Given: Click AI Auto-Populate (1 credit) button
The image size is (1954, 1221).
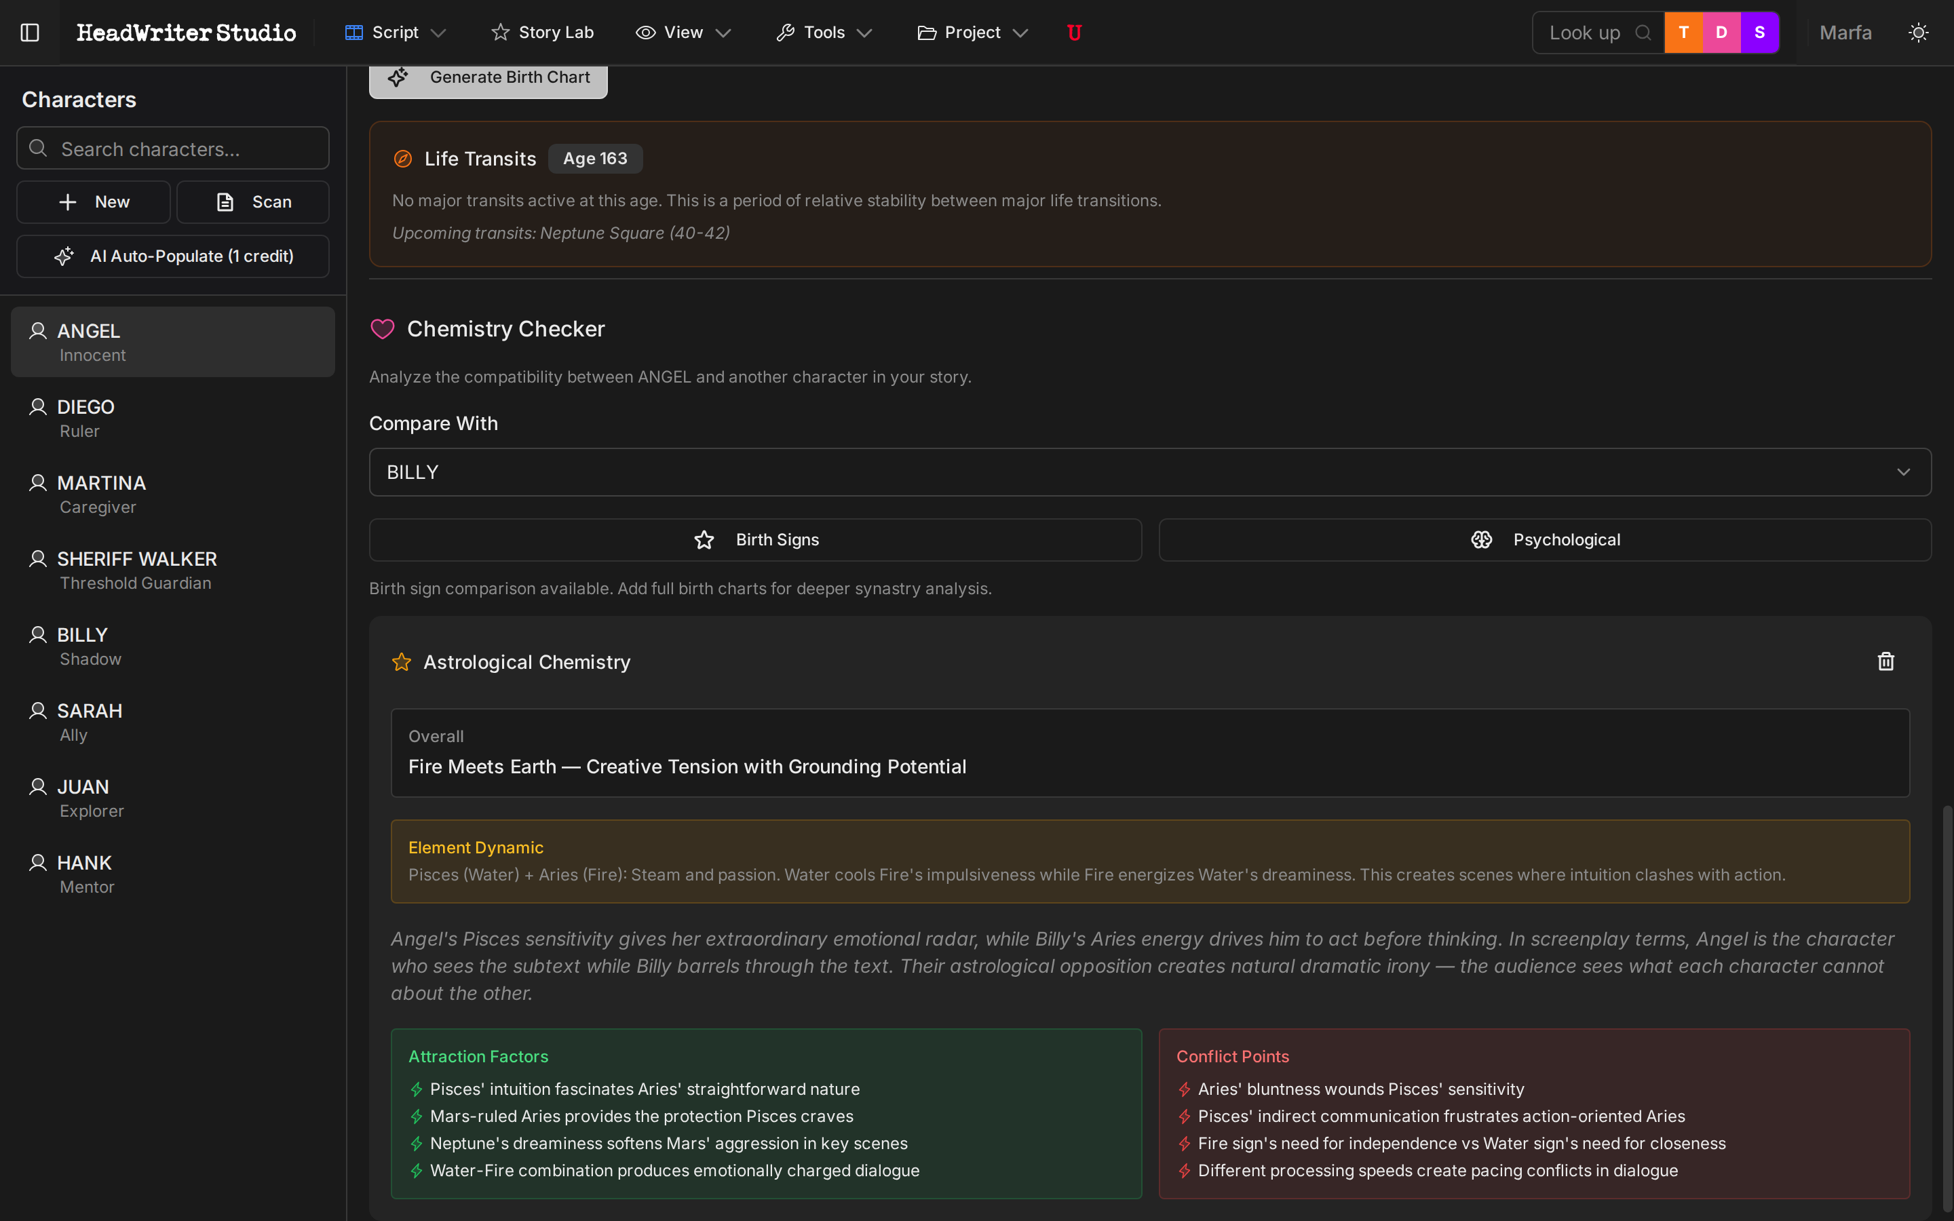Looking at the screenshot, I should point(173,256).
